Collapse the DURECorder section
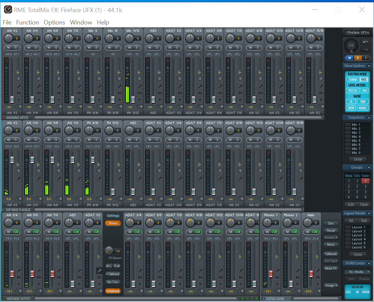 click(369, 263)
